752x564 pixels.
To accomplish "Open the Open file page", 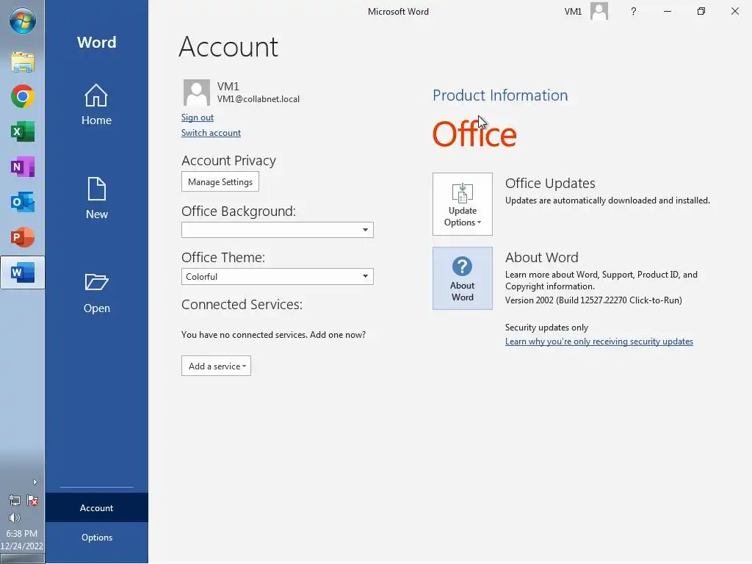I will click(x=96, y=292).
